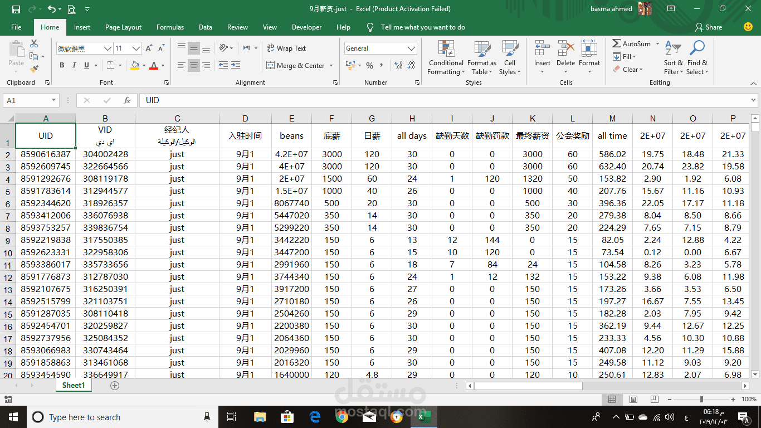Toggle collapse the ribbon with the chevron

point(754,83)
